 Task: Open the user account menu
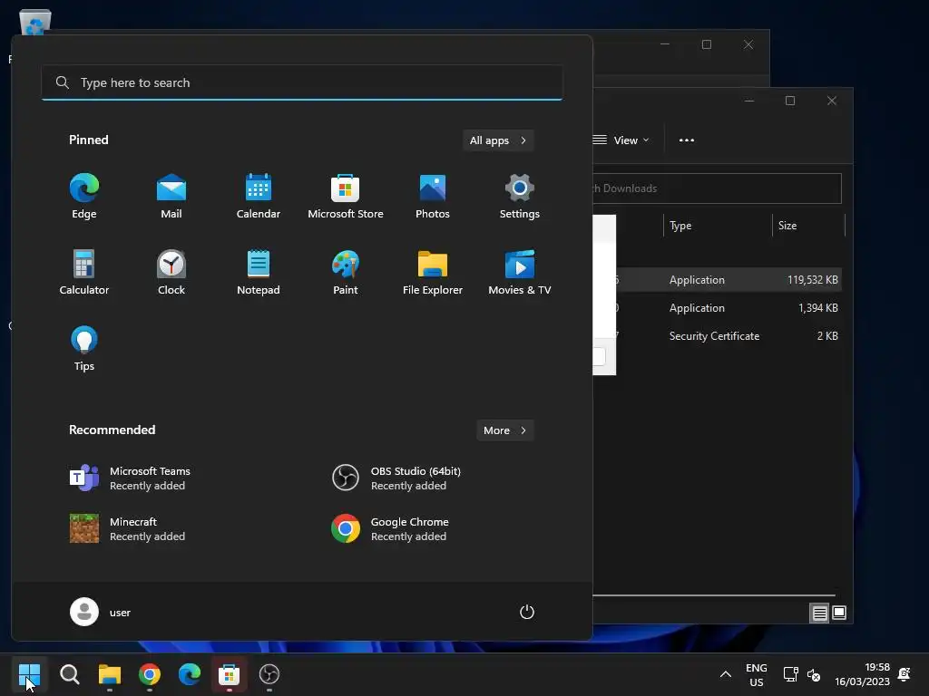coord(101,612)
